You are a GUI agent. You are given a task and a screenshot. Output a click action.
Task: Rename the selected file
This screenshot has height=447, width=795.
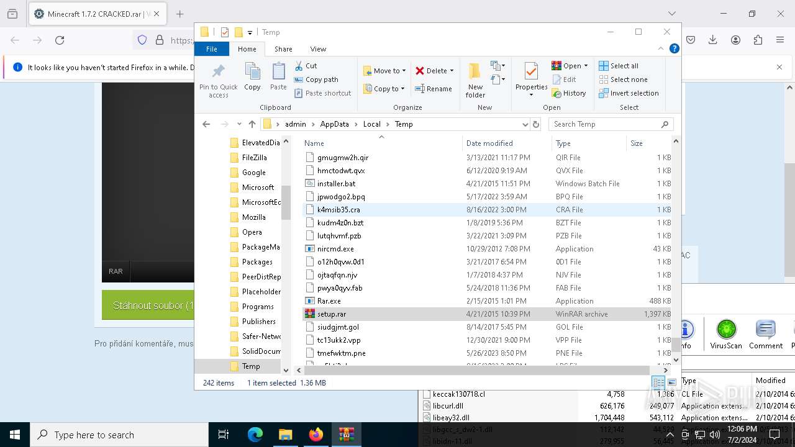(x=433, y=89)
